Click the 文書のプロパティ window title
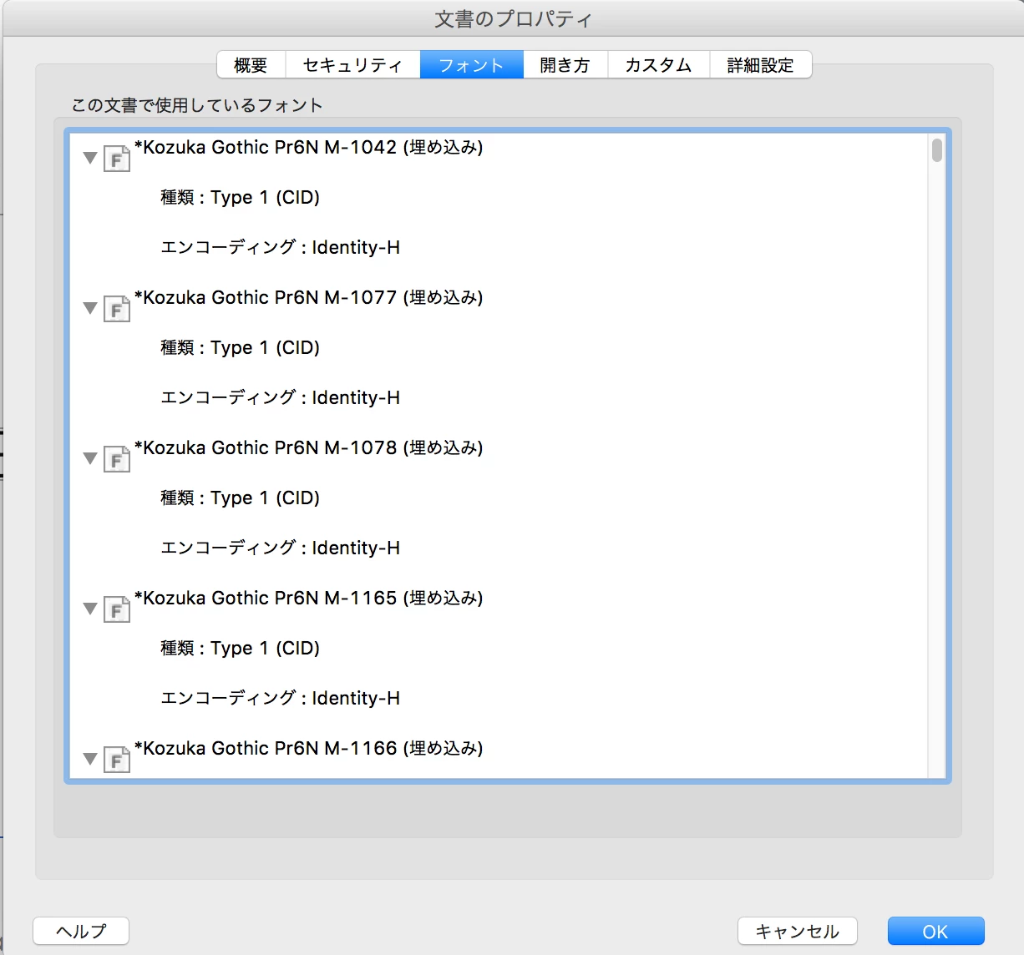The height and width of the screenshot is (955, 1024). (513, 19)
